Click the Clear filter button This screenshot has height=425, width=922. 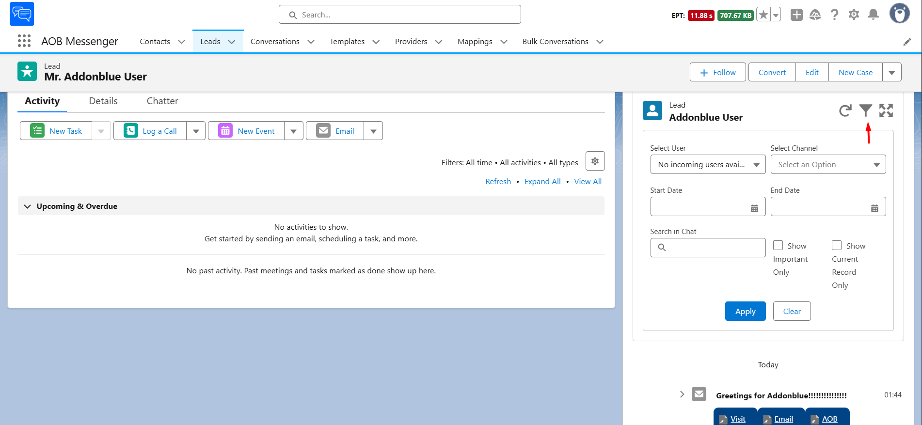click(792, 311)
